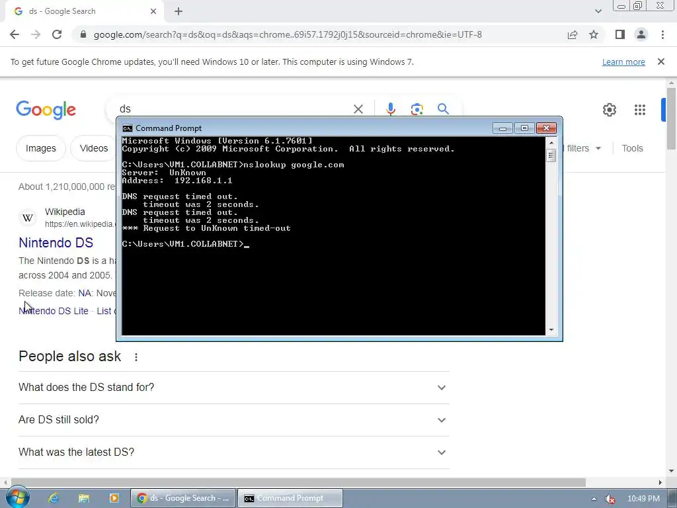Switch to Chrome taskbar button
This screenshot has height=508, width=677.
coord(184,498)
